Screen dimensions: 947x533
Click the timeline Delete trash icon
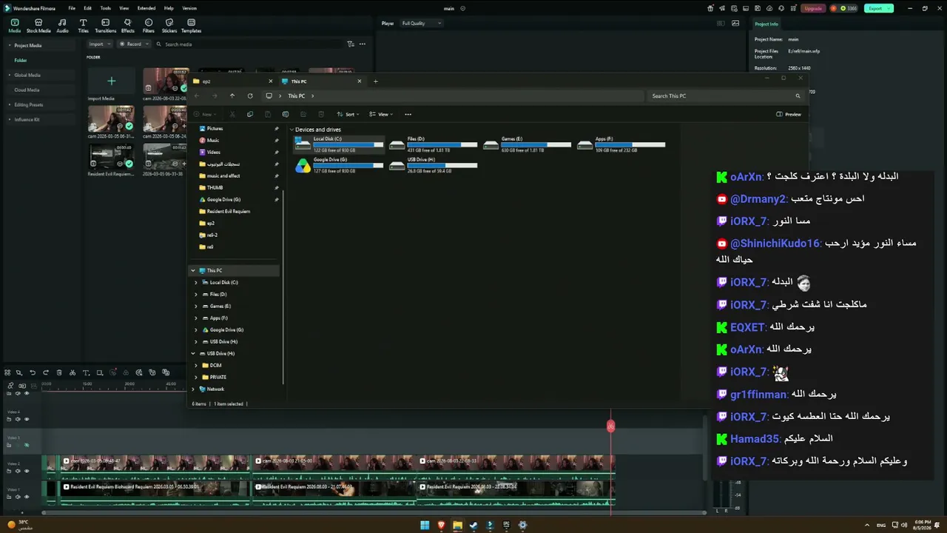pyautogui.click(x=59, y=372)
